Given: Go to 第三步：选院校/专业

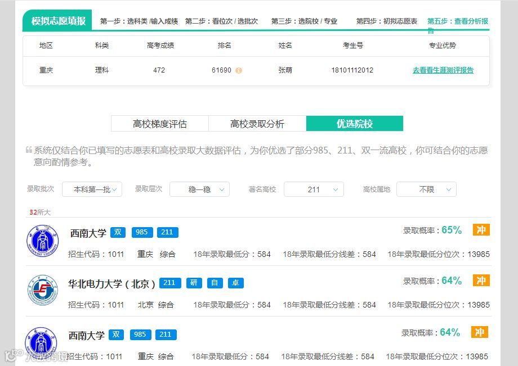Looking at the screenshot, I should (304, 21).
